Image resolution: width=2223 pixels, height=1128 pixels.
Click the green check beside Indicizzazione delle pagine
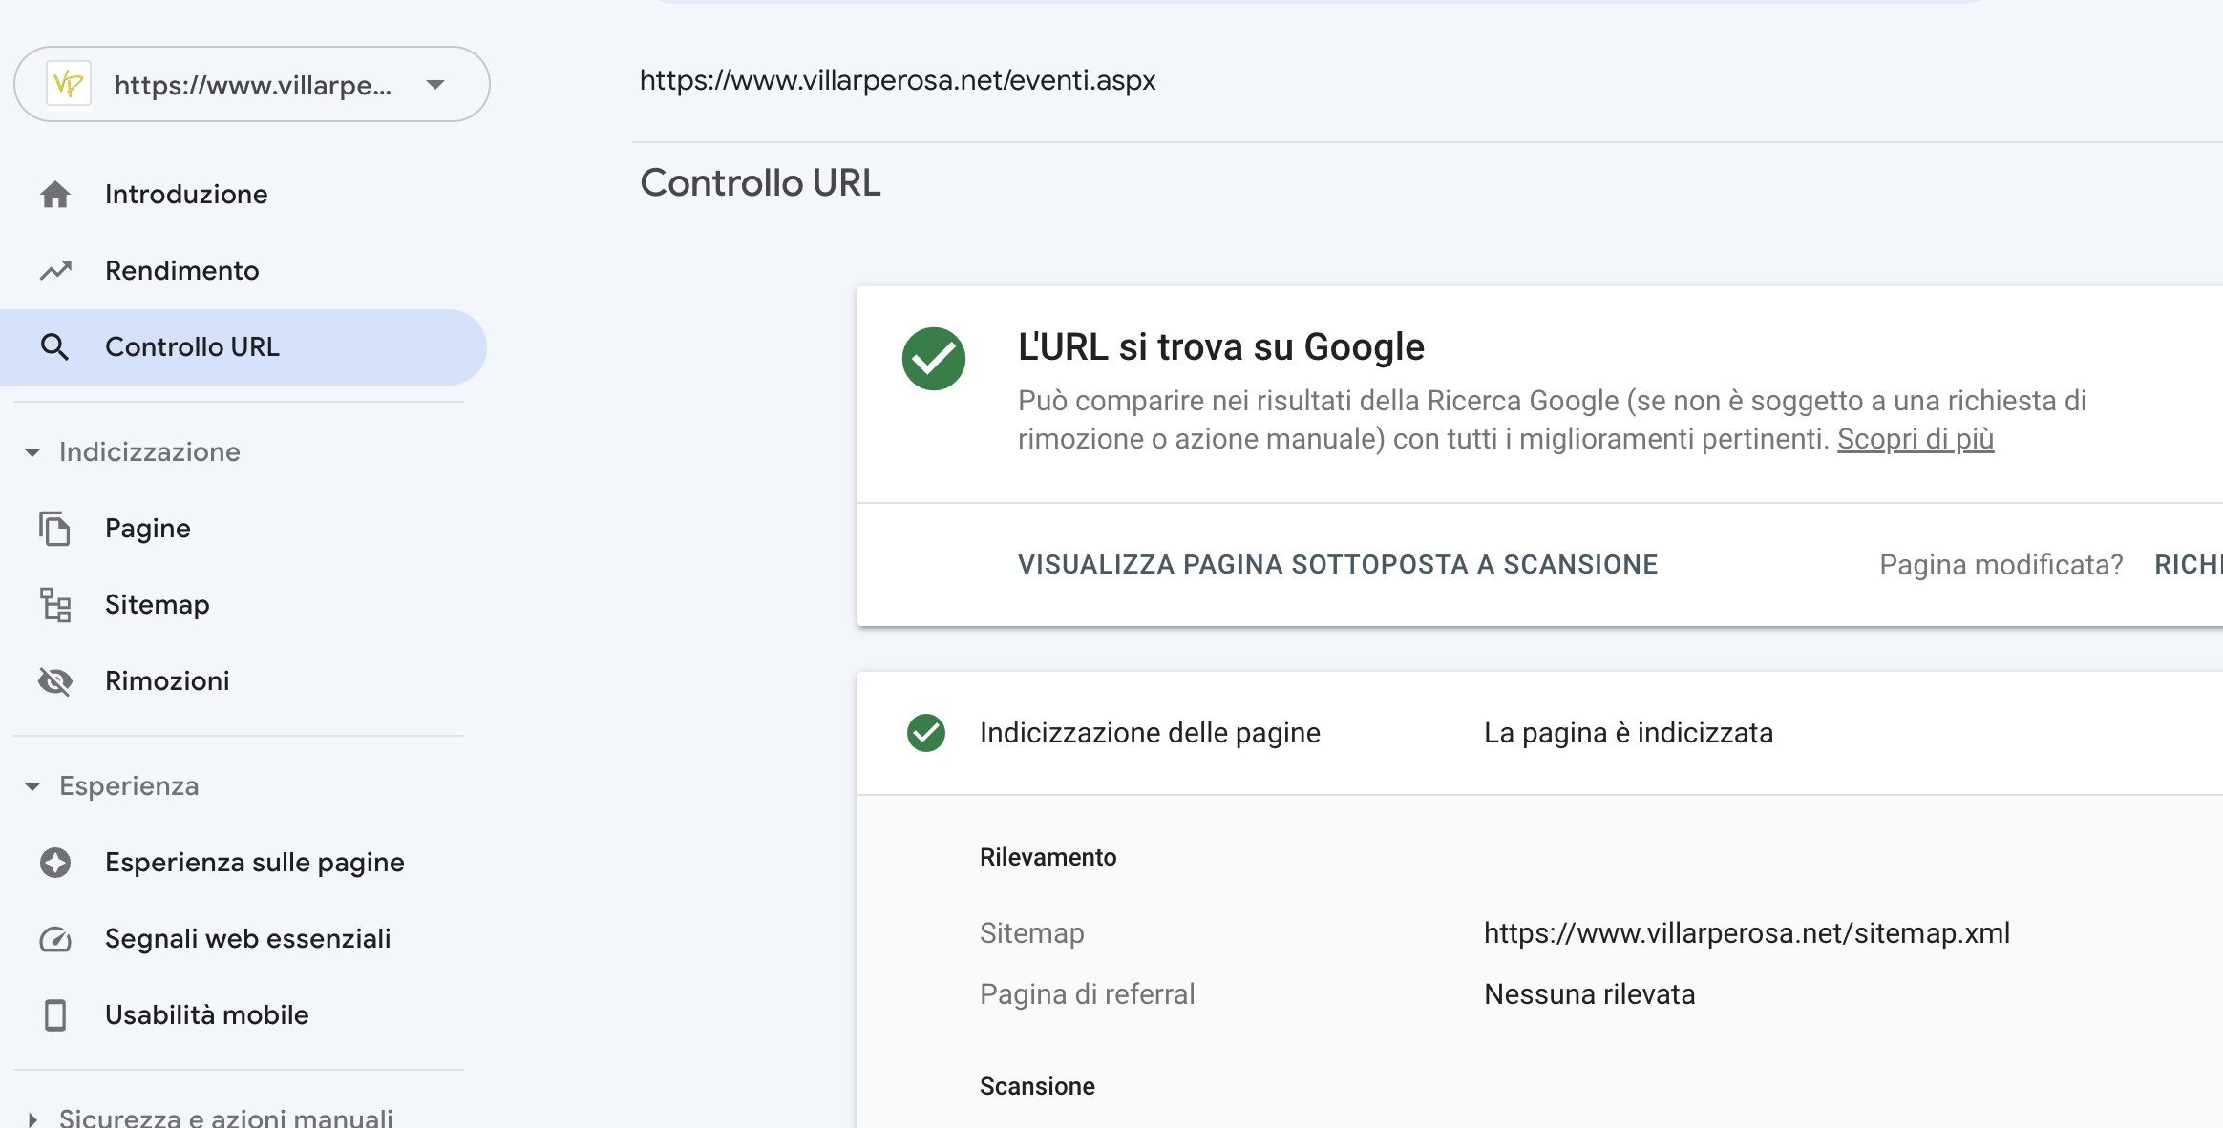click(x=926, y=733)
